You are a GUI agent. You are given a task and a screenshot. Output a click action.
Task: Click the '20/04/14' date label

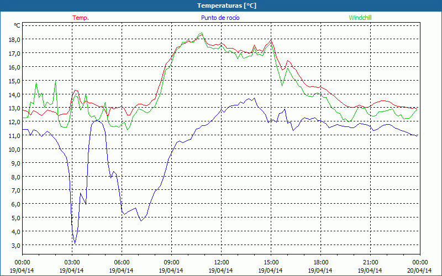point(420,270)
